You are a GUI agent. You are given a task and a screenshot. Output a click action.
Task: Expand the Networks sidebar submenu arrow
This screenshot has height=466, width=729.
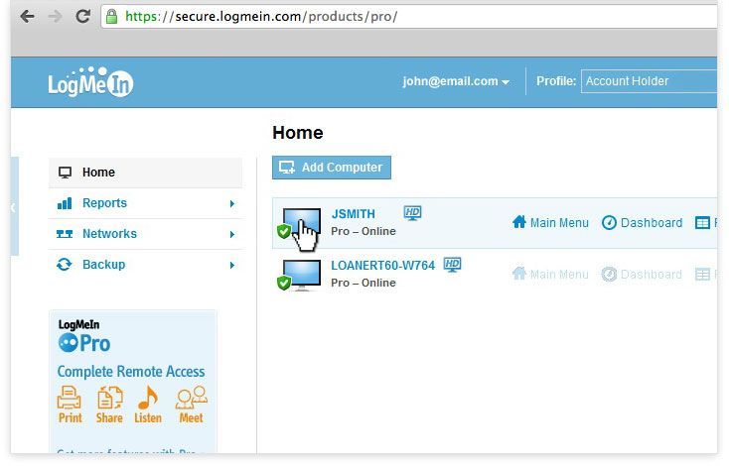coord(232,235)
